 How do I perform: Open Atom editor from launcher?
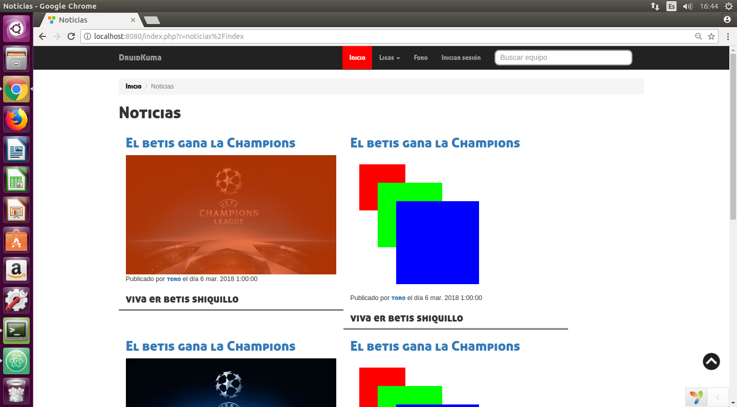point(16,361)
